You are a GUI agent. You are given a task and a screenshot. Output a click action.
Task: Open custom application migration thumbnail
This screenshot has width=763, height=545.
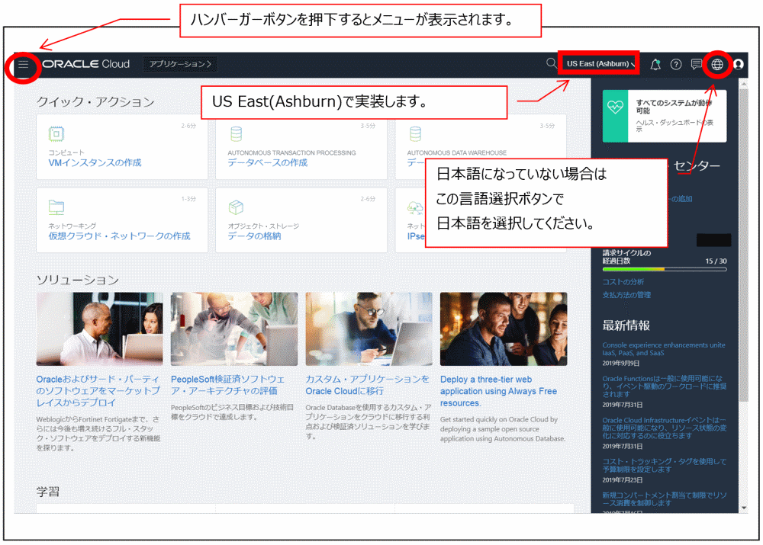coord(369,329)
